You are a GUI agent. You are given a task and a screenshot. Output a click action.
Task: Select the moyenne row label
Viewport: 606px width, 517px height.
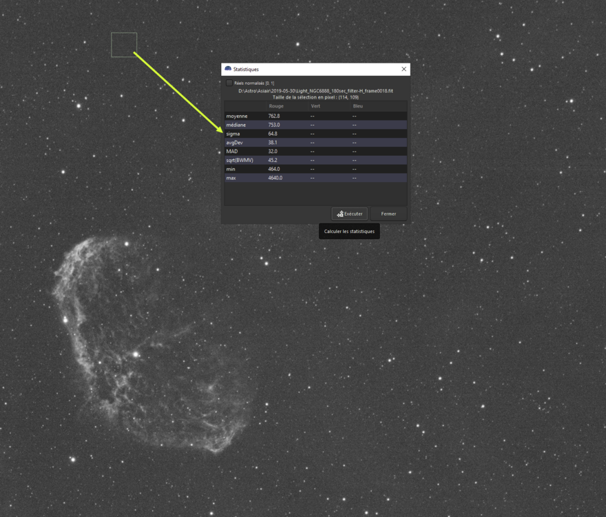(x=236, y=116)
